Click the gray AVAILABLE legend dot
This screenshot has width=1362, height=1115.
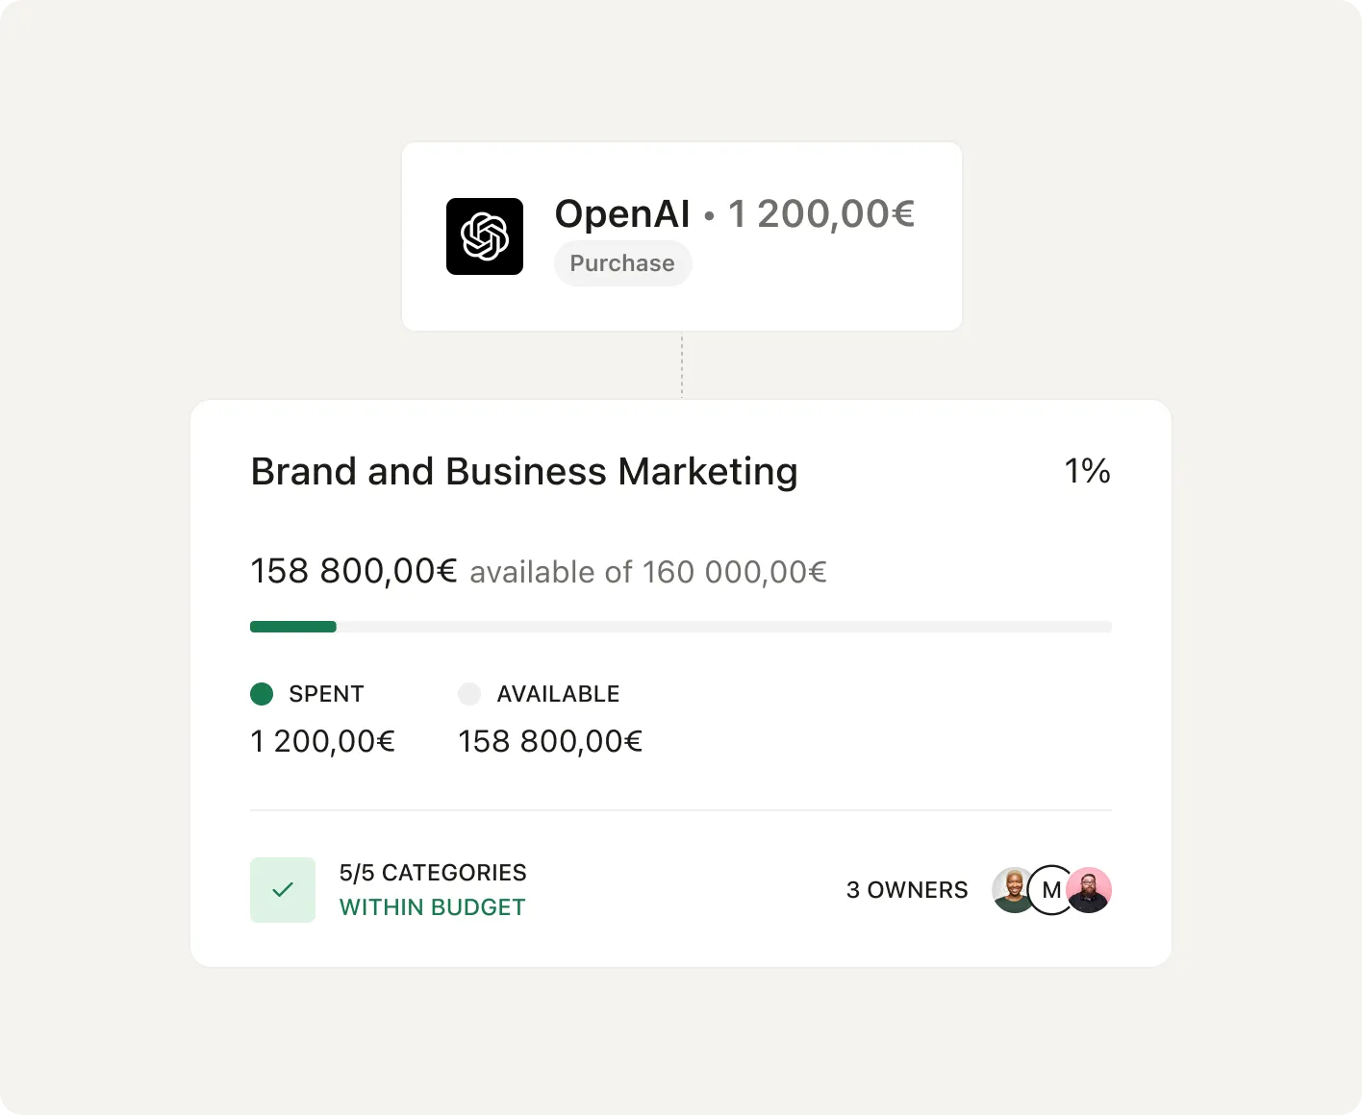[469, 693]
